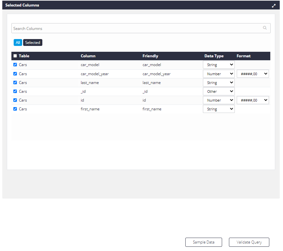Screen dimensions: 283x251
Task: Select friendly name car_model cell
Action: tap(152, 65)
